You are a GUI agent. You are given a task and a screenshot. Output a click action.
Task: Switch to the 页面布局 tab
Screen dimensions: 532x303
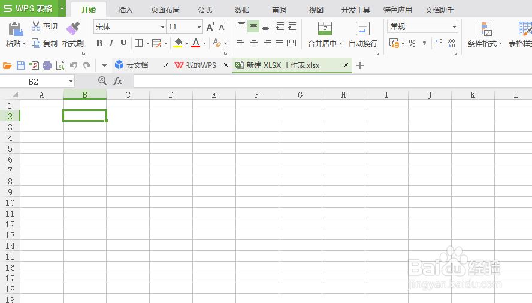click(x=165, y=10)
